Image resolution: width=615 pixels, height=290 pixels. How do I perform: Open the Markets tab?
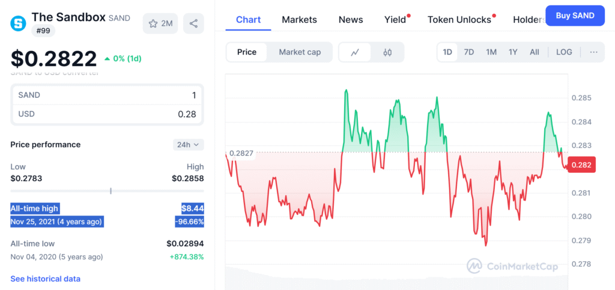click(x=299, y=20)
